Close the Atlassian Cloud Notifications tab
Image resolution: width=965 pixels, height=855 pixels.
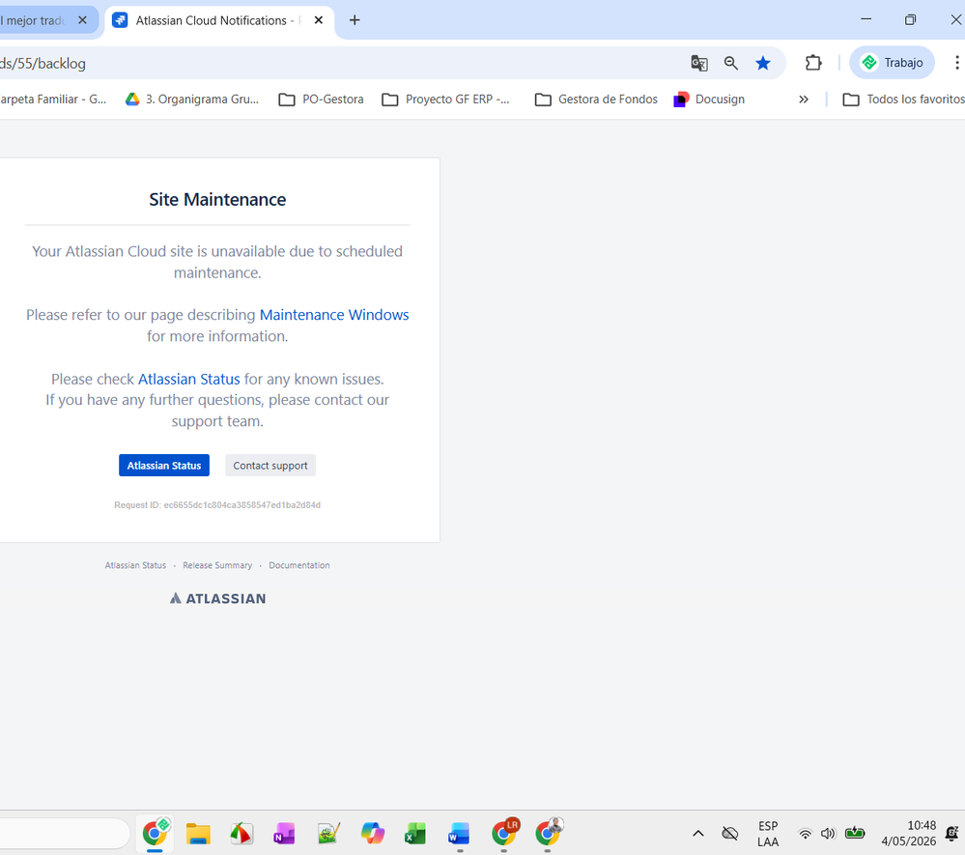[318, 20]
